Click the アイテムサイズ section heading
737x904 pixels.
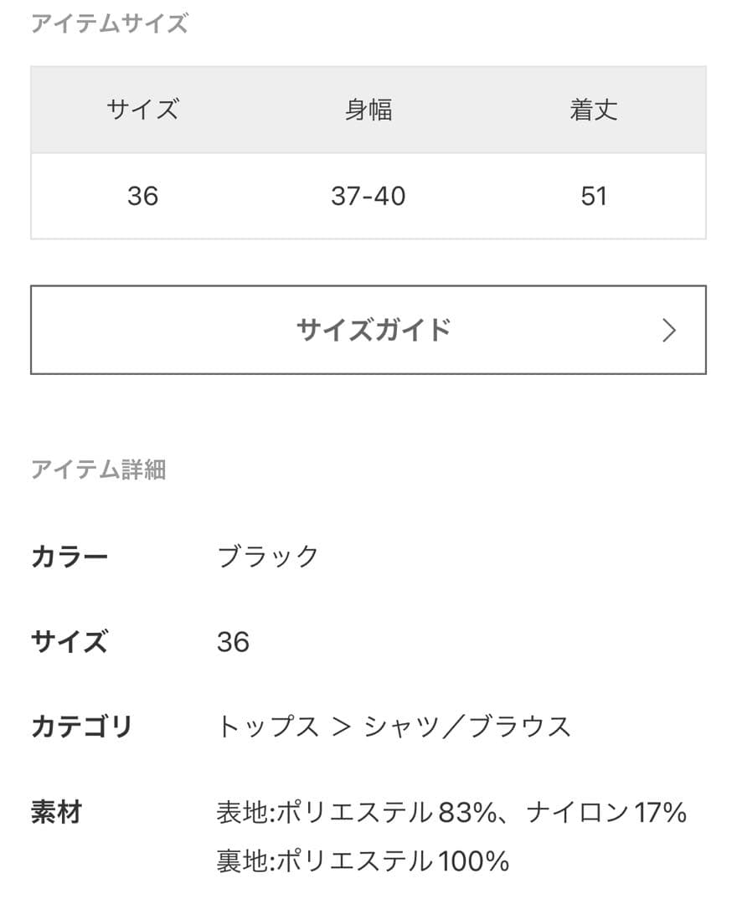click(109, 23)
